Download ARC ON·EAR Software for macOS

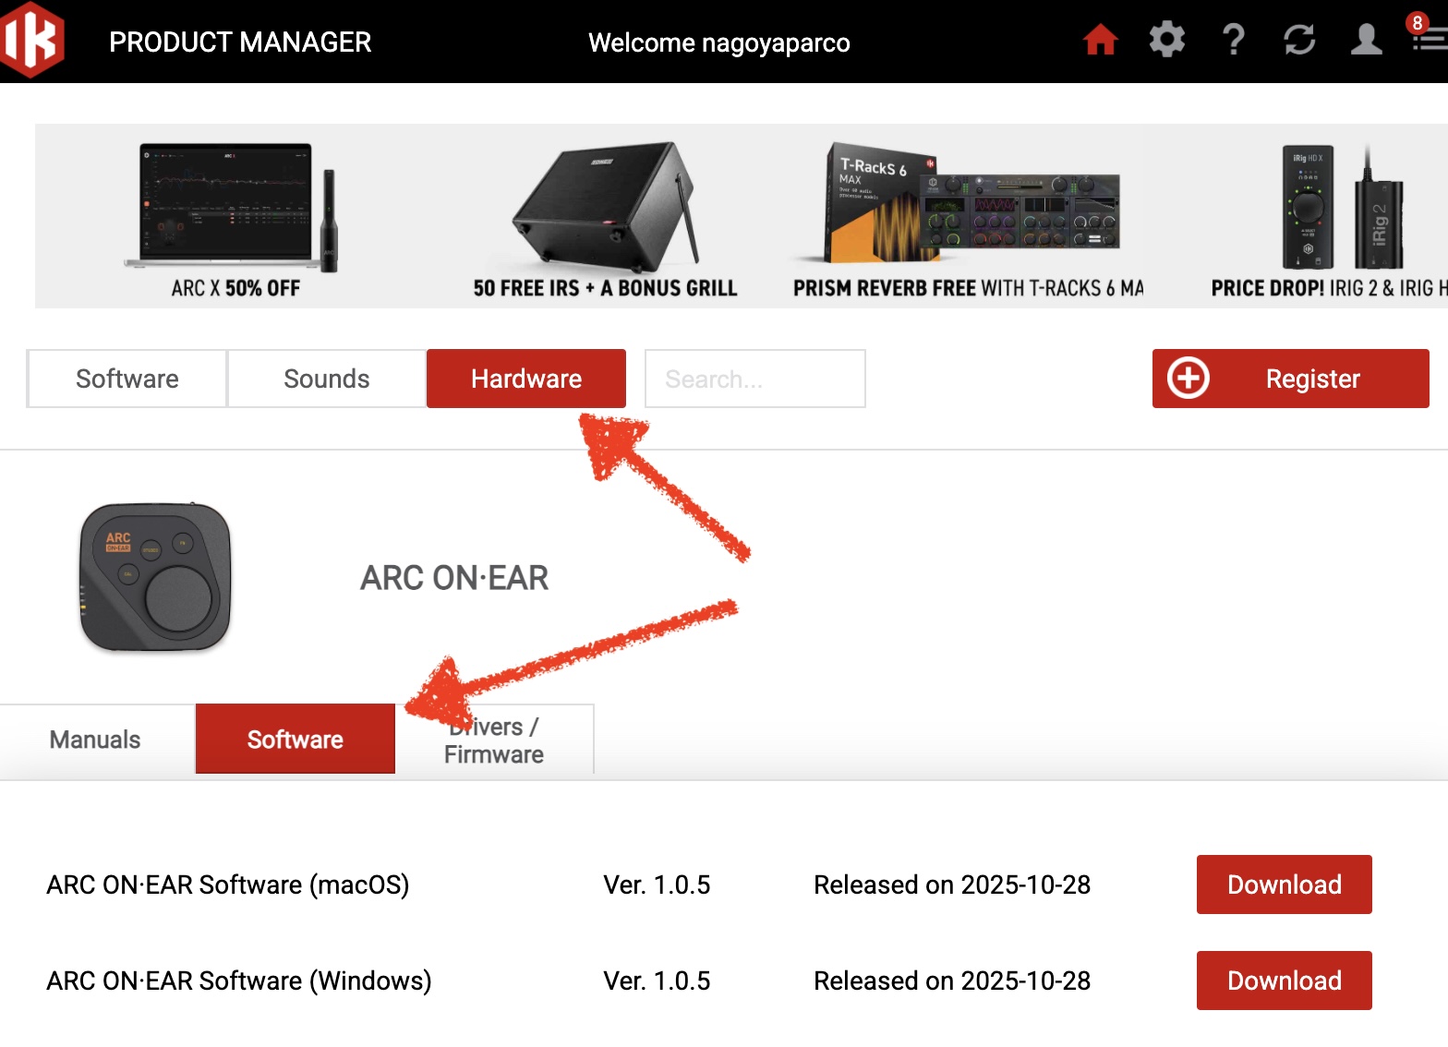point(1284,885)
